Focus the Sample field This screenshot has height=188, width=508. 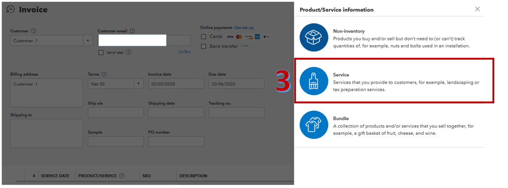click(x=115, y=141)
